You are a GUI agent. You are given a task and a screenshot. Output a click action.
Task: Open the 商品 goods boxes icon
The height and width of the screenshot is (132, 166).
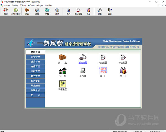pos(63,57)
